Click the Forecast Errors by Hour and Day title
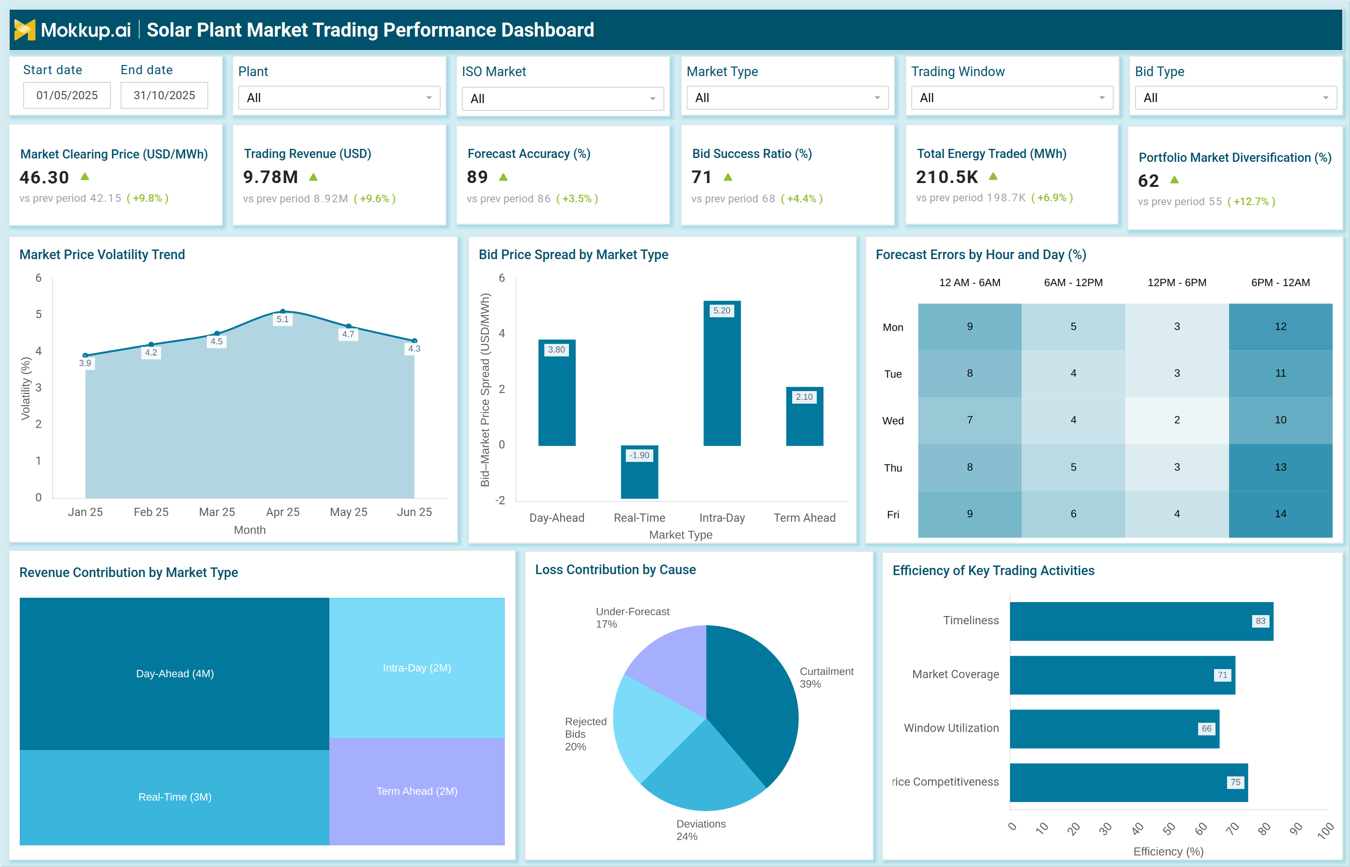 point(981,254)
